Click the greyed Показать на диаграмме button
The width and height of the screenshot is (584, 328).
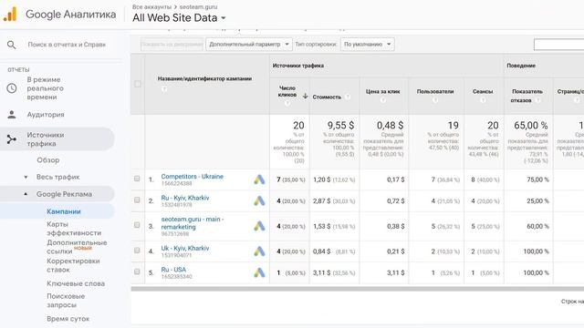172,45
